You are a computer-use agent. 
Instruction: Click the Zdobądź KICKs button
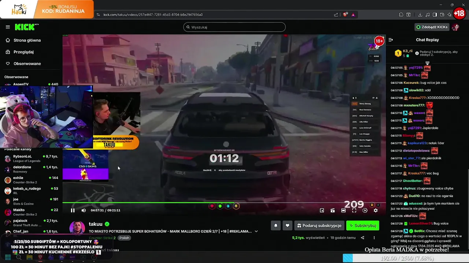pyautogui.click(x=432, y=27)
